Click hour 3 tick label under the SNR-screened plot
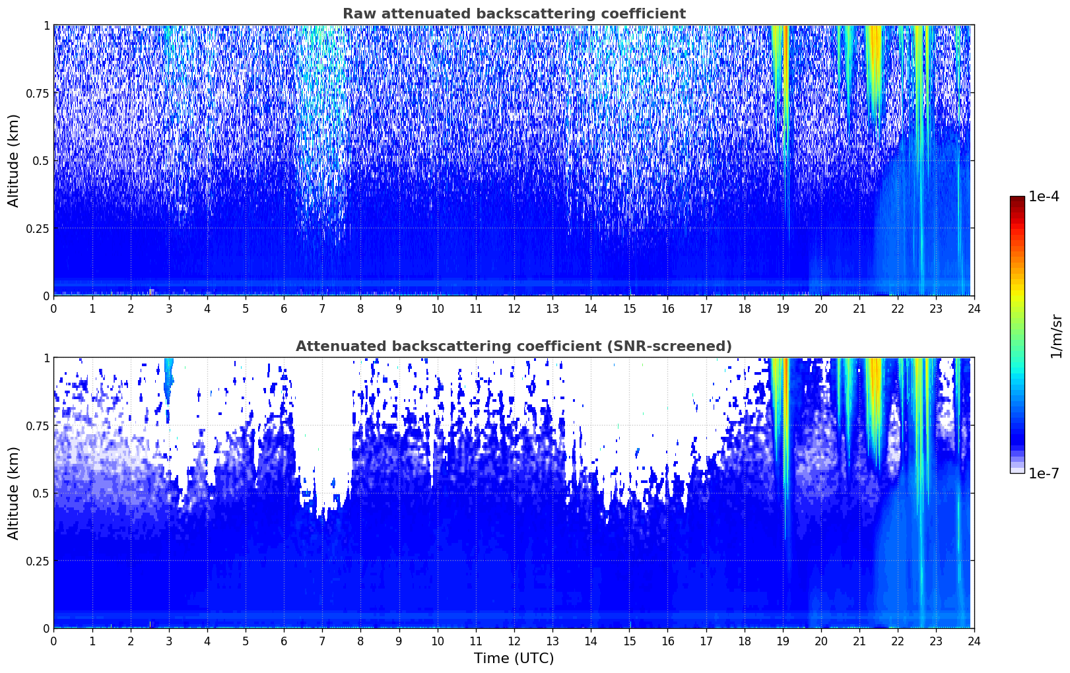The height and width of the screenshot is (673, 1070). (x=168, y=641)
